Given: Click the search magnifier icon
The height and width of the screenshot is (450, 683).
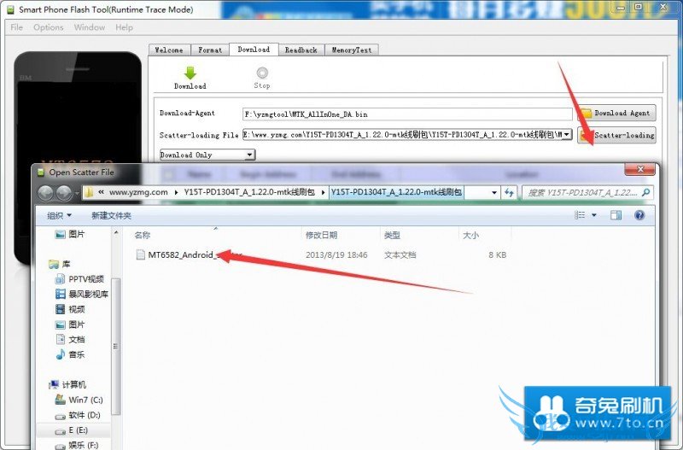Looking at the screenshot, I should point(646,192).
